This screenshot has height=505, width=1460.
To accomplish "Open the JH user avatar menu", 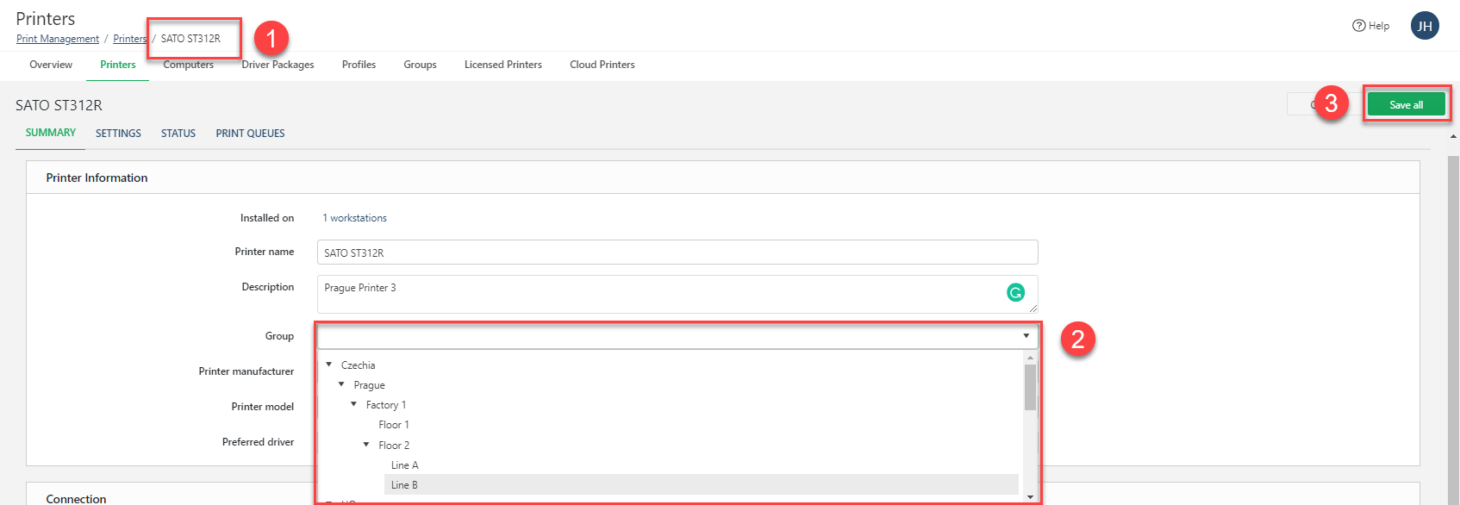I will tap(1425, 26).
